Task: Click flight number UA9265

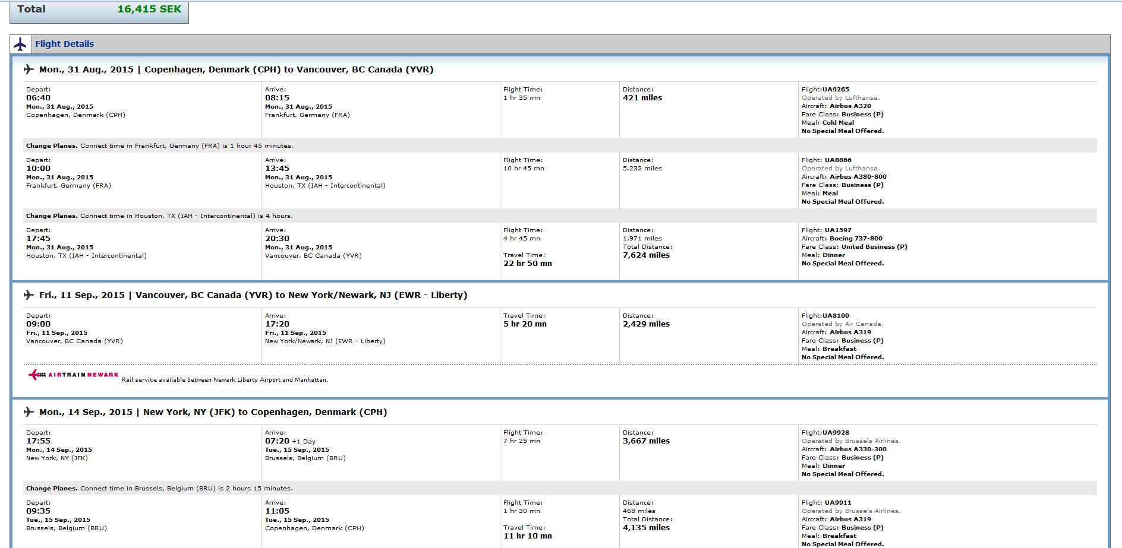Action: click(836, 90)
